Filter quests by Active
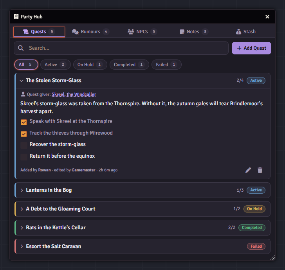 click(56, 65)
